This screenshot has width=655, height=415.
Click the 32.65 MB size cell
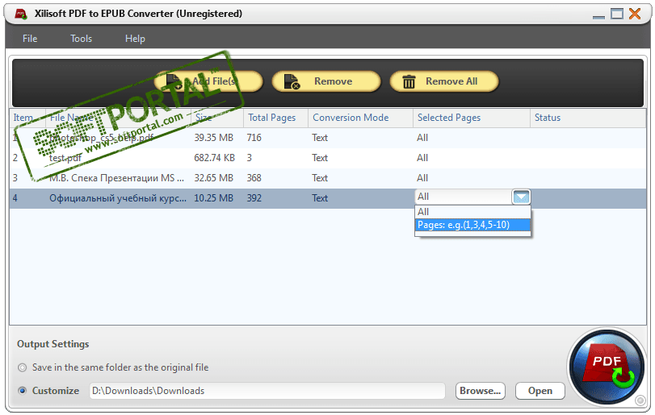[214, 178]
